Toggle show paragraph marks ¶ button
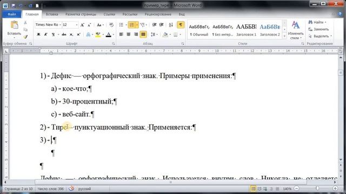The height and width of the screenshot is (194, 346). point(181,25)
